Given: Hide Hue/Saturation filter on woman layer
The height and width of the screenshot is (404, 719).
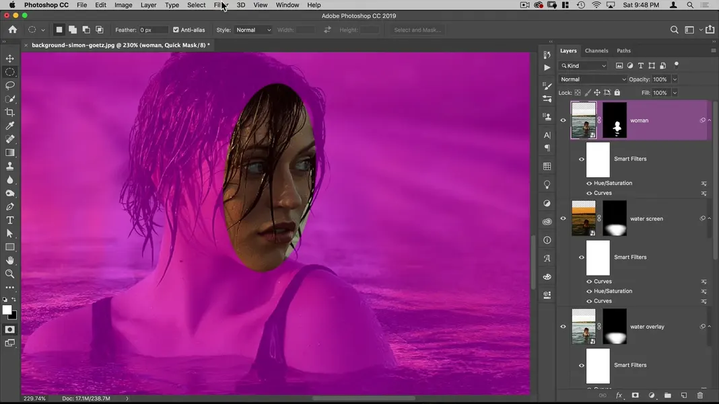Looking at the screenshot, I should click(589, 184).
